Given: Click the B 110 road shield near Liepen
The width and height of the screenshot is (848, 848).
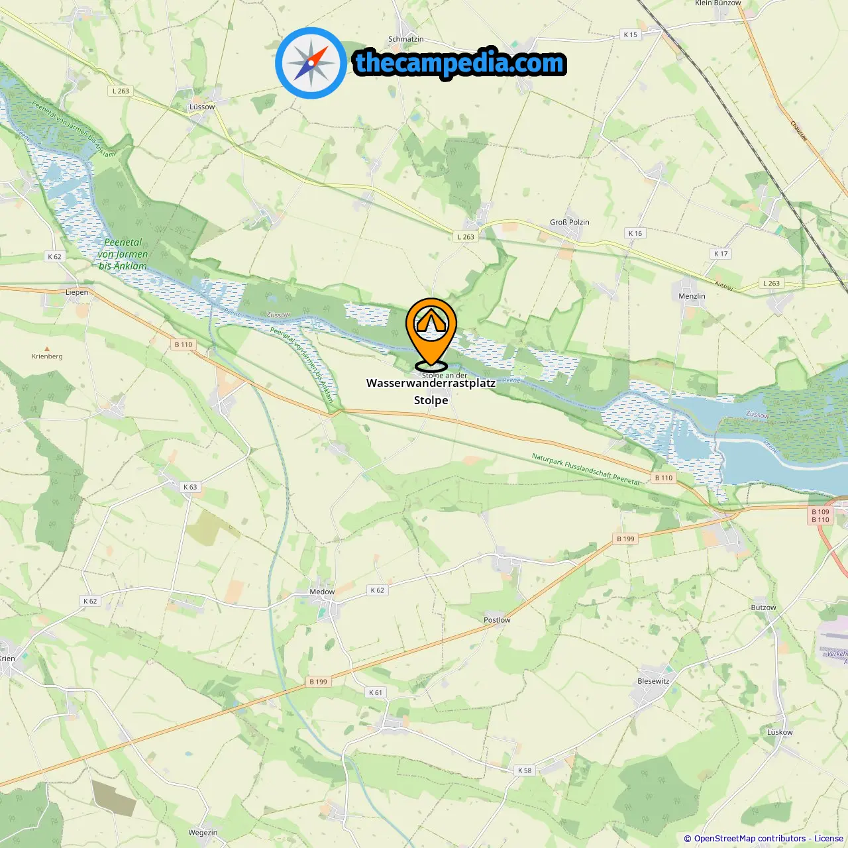Looking at the screenshot, I should coord(184,344).
